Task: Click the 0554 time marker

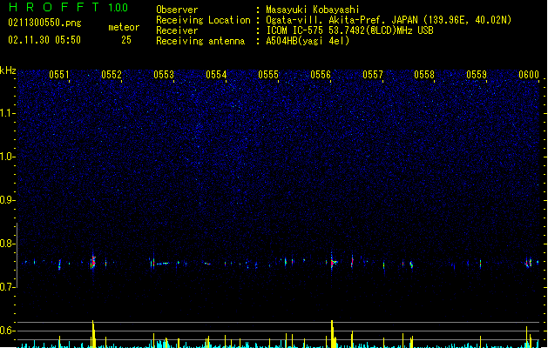Action: pos(216,75)
